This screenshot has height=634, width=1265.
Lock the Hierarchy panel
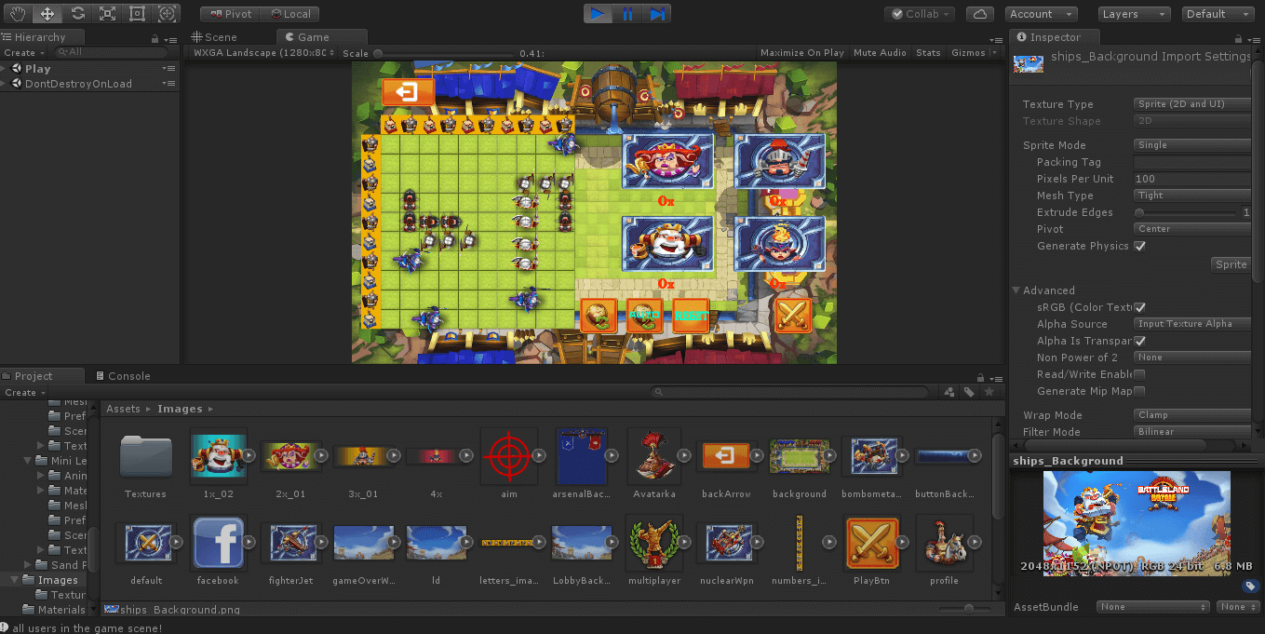155,38
